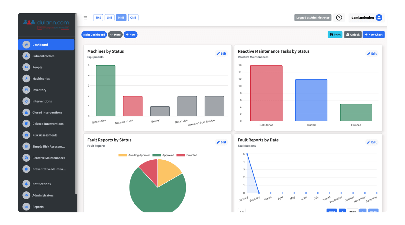Open Closed Interventions lock icon
405x225 pixels.
[26, 112]
